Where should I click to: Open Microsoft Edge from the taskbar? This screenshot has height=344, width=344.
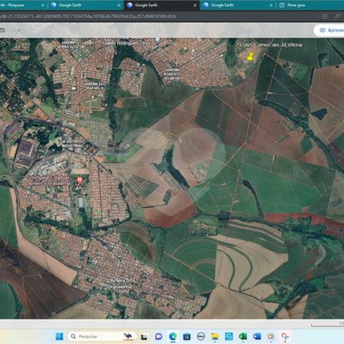173,336
